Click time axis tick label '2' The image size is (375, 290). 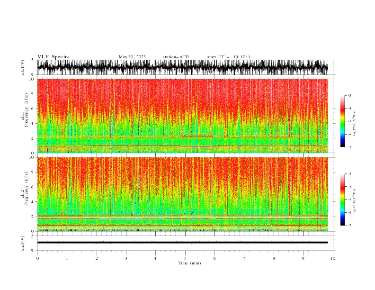(97, 258)
